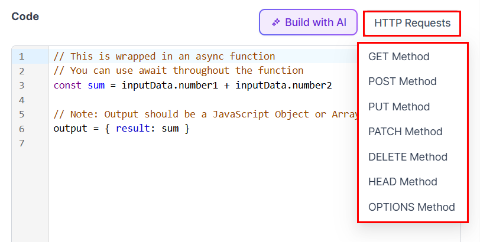
Task: Click the 'use await' comment line
Action: coord(178,71)
